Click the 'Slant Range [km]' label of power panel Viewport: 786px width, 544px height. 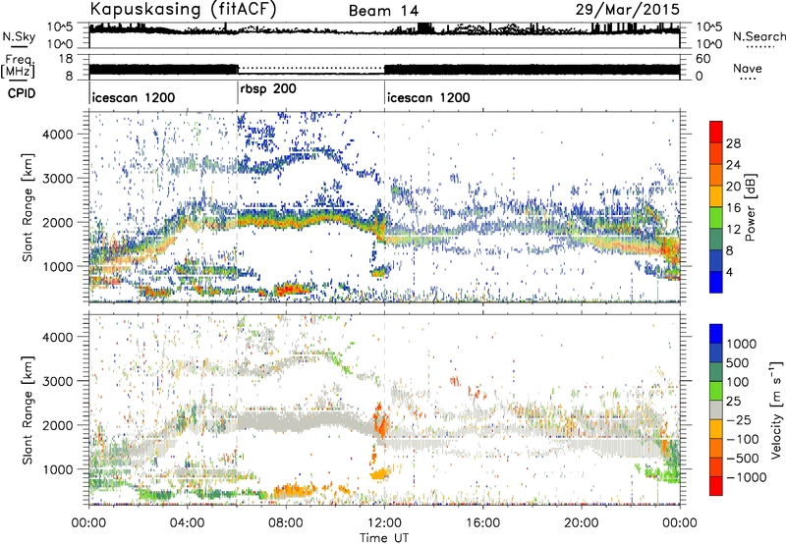pos(28,207)
